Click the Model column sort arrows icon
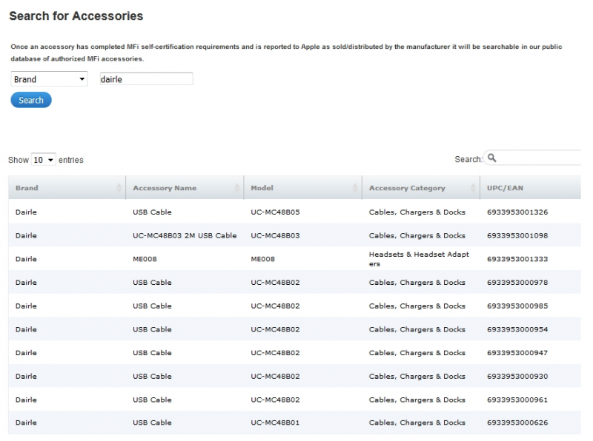The image size is (593, 441). pyautogui.click(x=355, y=189)
